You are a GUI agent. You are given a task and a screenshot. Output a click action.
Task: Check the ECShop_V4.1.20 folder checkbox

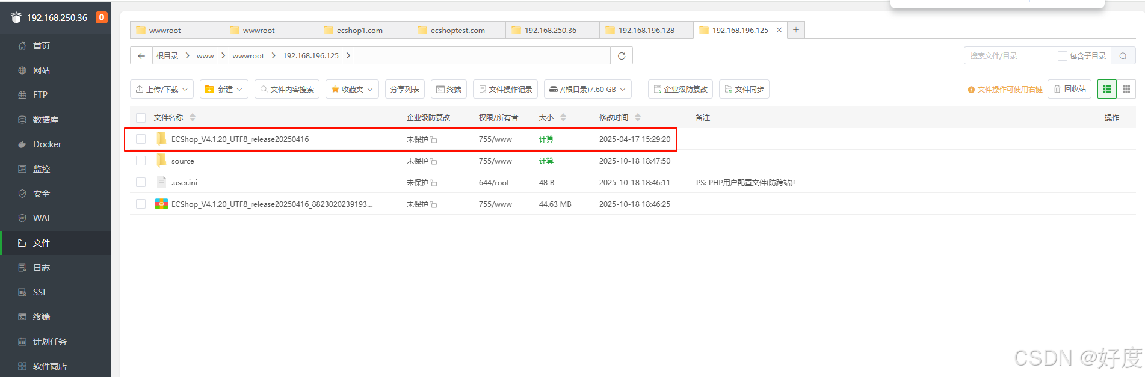pos(141,139)
